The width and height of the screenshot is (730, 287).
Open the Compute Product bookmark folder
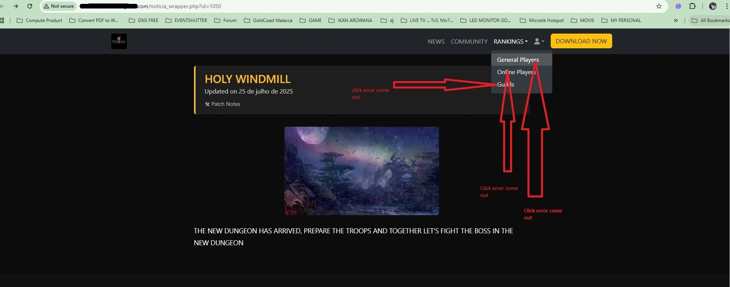click(39, 20)
